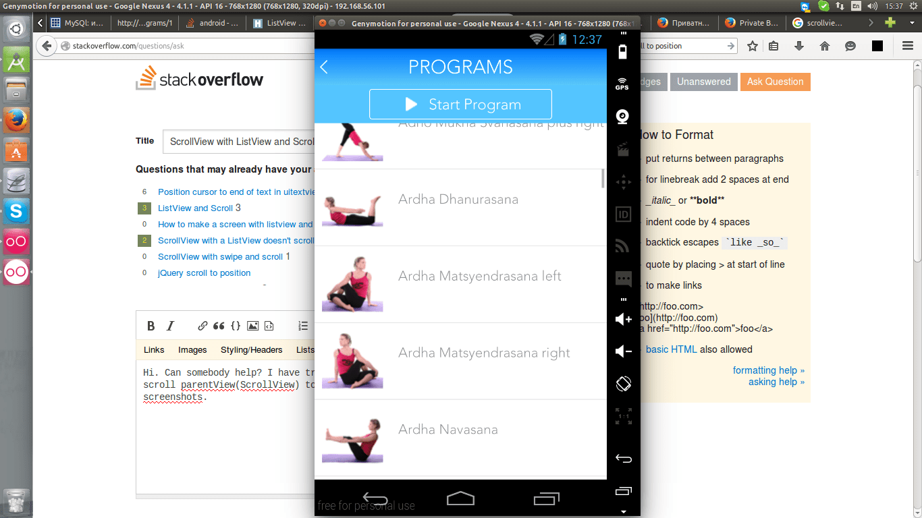This screenshot has height=518, width=922.
Task: Open Ubuntu Software Center from launcher
Action: (16, 151)
